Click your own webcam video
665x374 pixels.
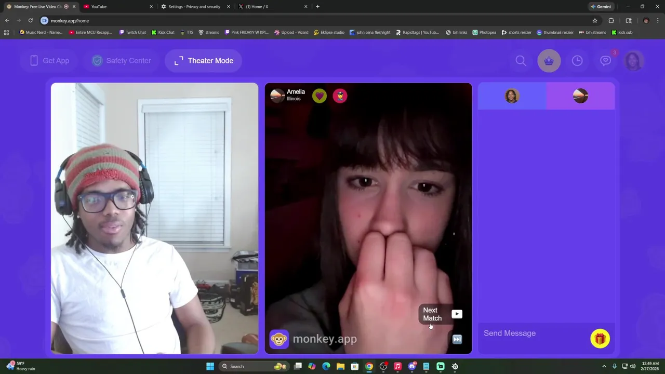pos(154,218)
